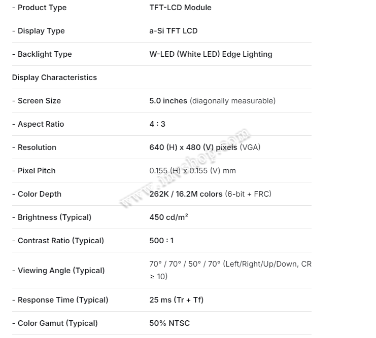The image size is (376, 338).
Task: Select the a-Si TFT LCD value
Action: (x=173, y=31)
